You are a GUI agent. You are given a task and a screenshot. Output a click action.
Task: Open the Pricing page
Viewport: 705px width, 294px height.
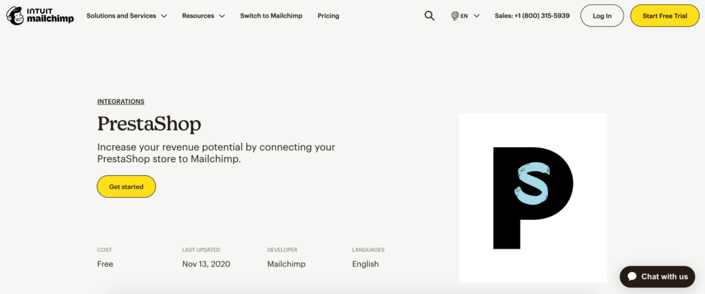tap(328, 16)
